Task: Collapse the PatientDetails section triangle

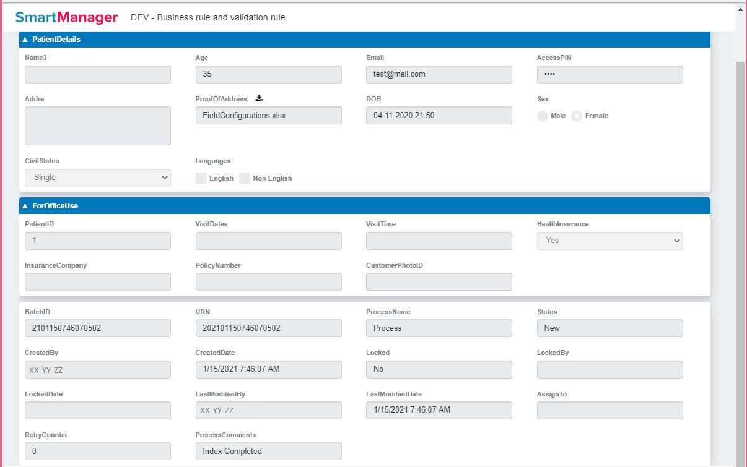Action: 25,40
